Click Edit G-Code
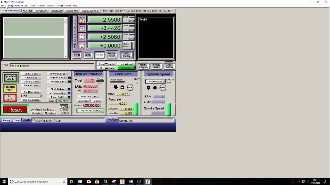Viewport: 330px width, 185px height. [31, 74]
